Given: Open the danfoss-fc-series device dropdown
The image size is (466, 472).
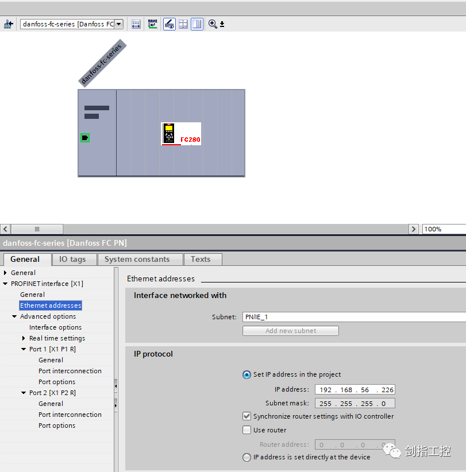Looking at the screenshot, I should tap(118, 24).
